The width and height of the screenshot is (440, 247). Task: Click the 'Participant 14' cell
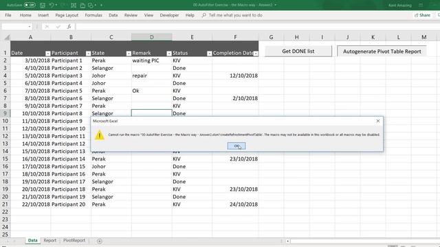coord(71,158)
